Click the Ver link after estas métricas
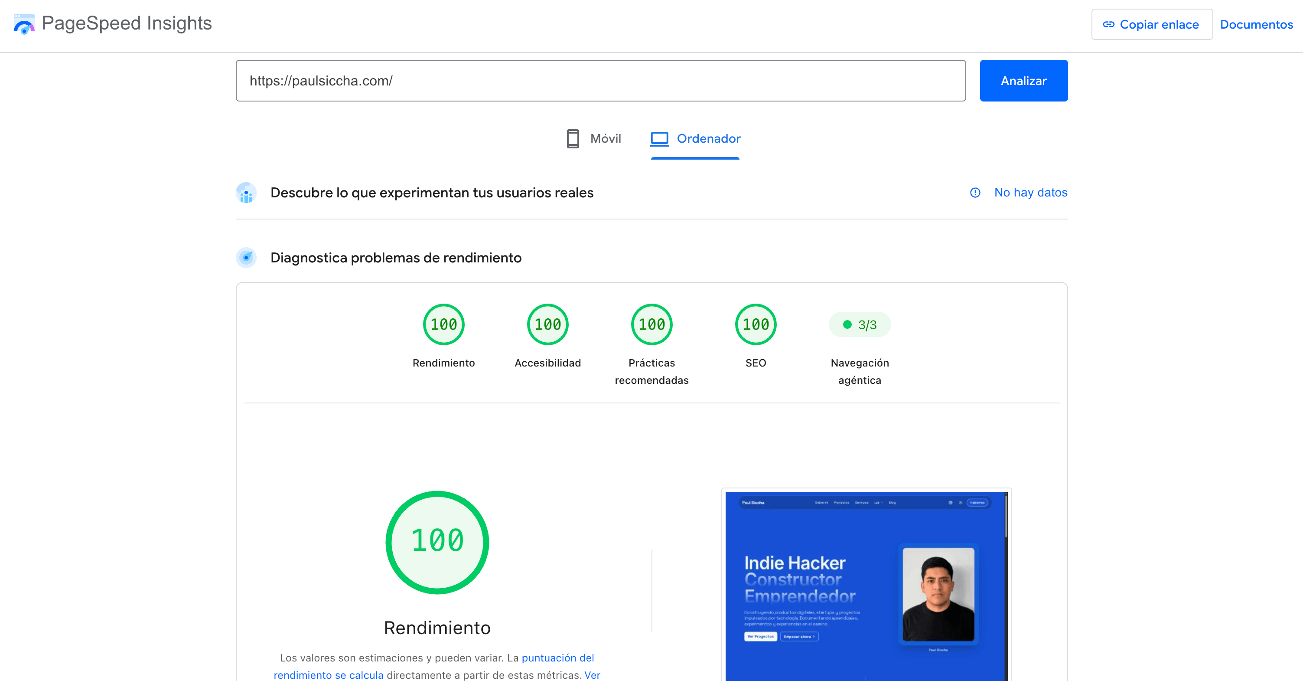Viewport: 1303px width, 681px height. click(x=592, y=675)
